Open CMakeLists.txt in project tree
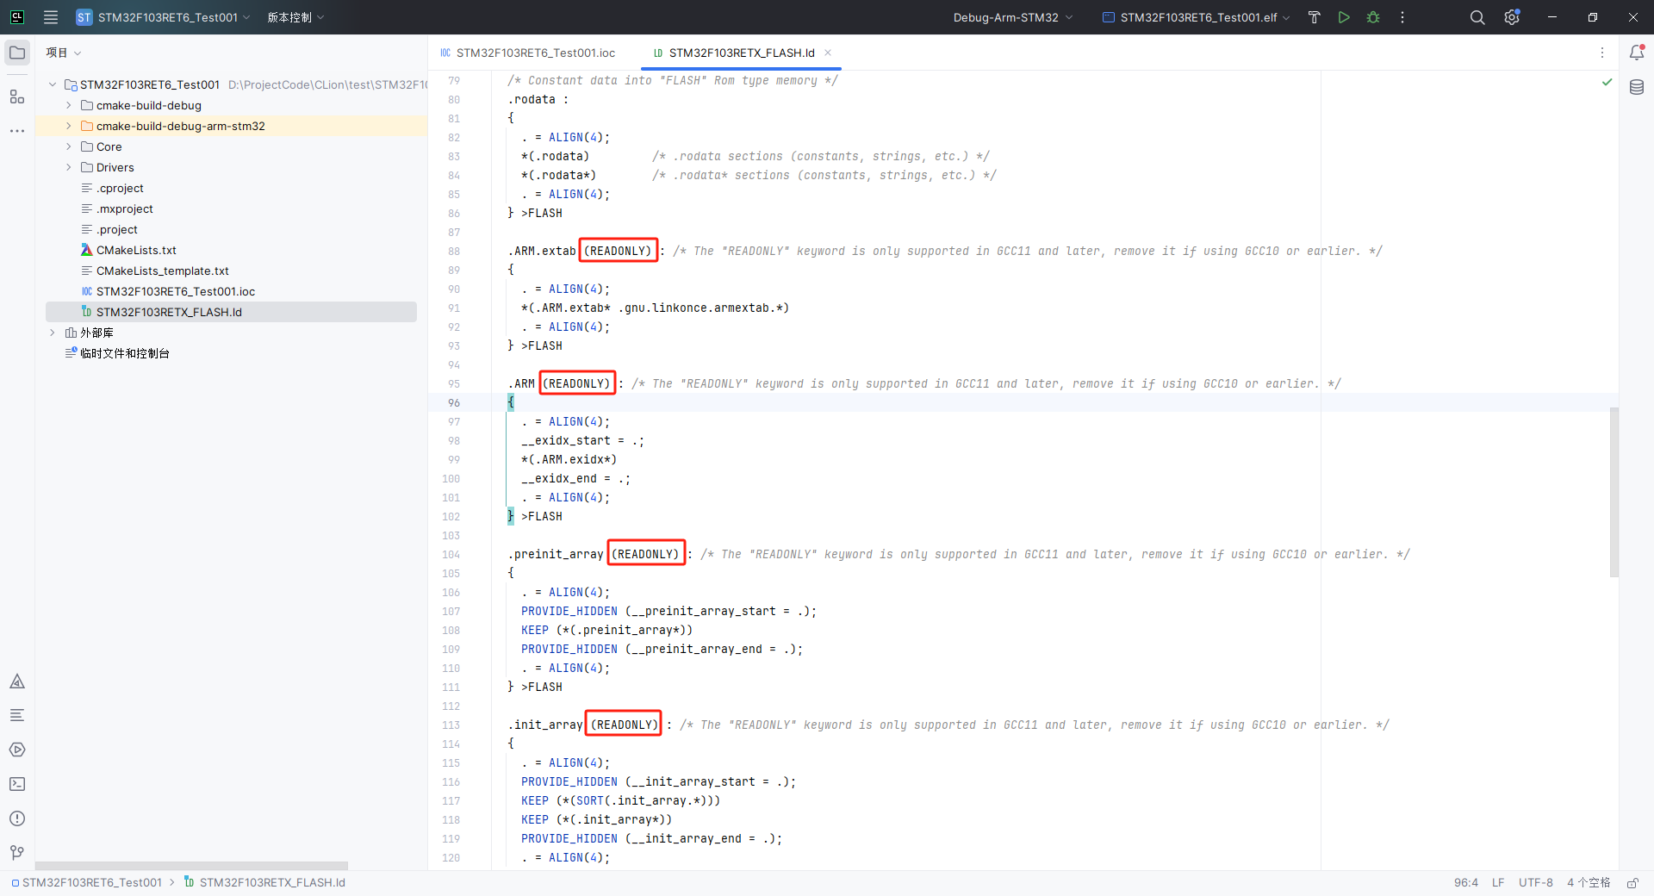 (136, 250)
